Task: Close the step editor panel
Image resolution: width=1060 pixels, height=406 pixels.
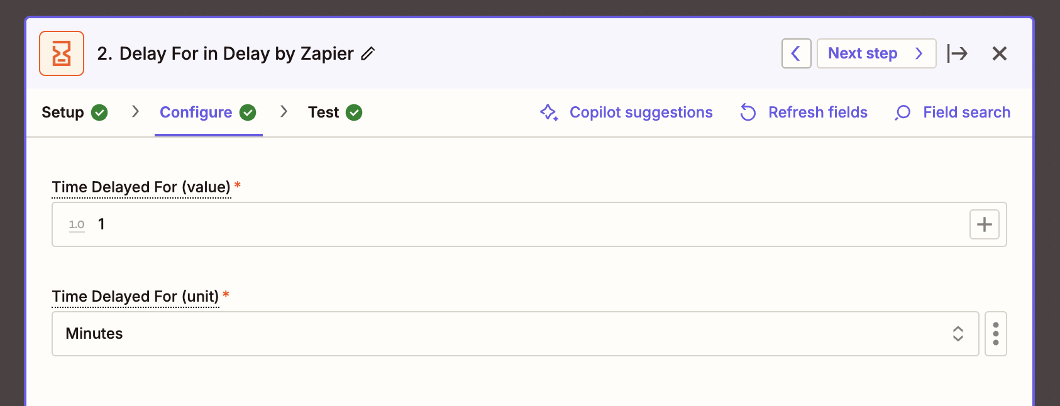Action: 999,53
